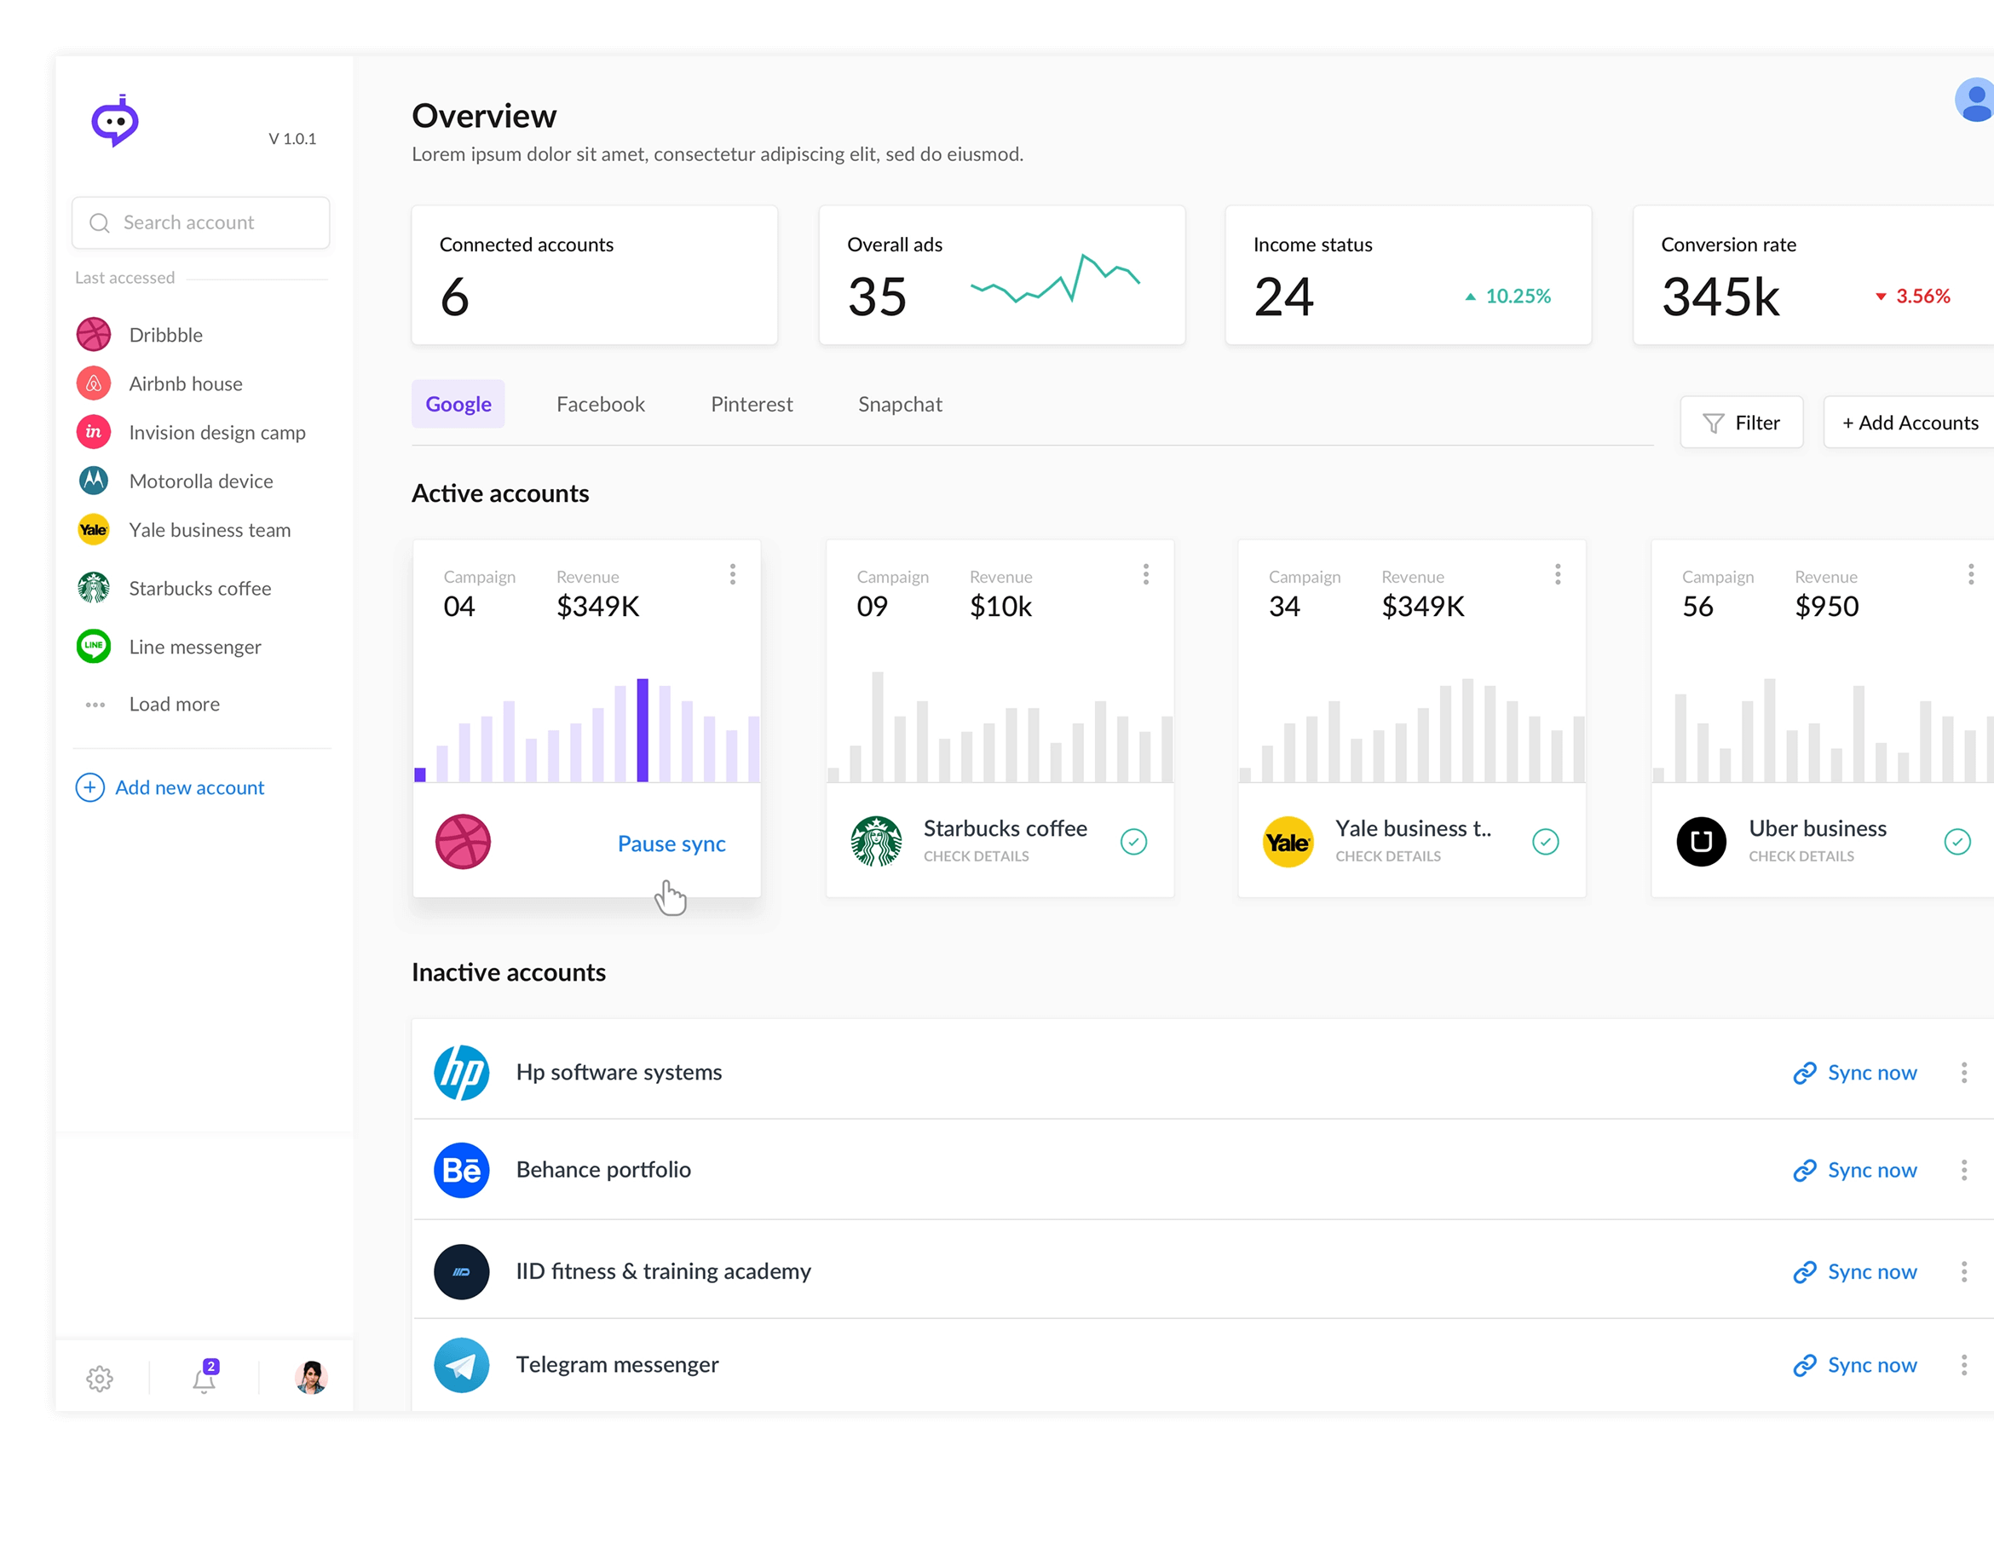The width and height of the screenshot is (1994, 1555).
Task: Toggle the Dribbble active account sync
Action: tap(671, 843)
